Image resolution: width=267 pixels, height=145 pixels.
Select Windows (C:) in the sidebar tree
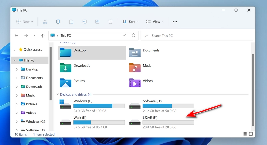pyautogui.click(x=33, y=122)
